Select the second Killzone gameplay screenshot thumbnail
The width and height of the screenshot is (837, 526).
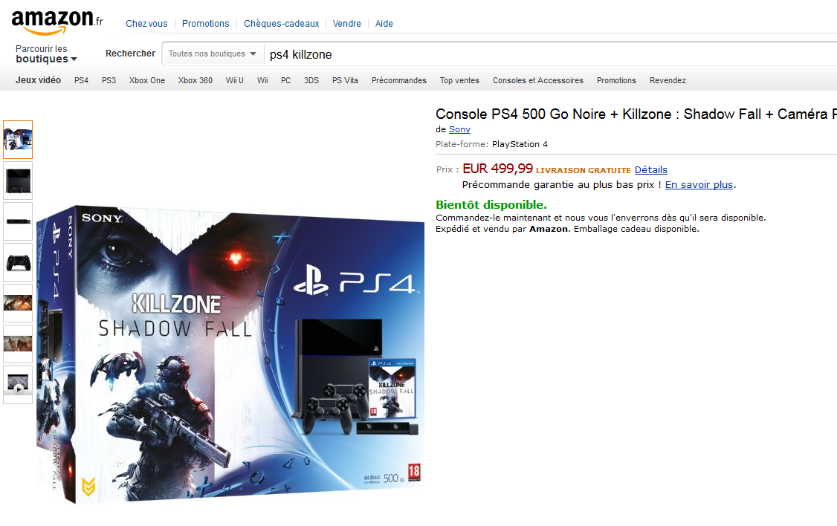(18, 344)
